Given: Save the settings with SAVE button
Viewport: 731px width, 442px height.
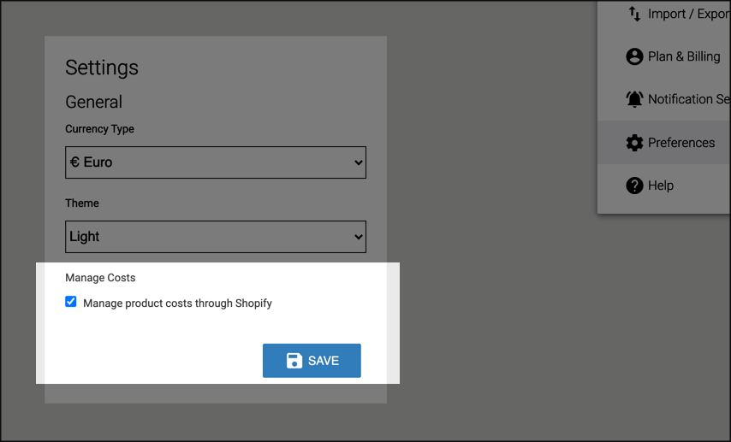Looking at the screenshot, I should (312, 361).
